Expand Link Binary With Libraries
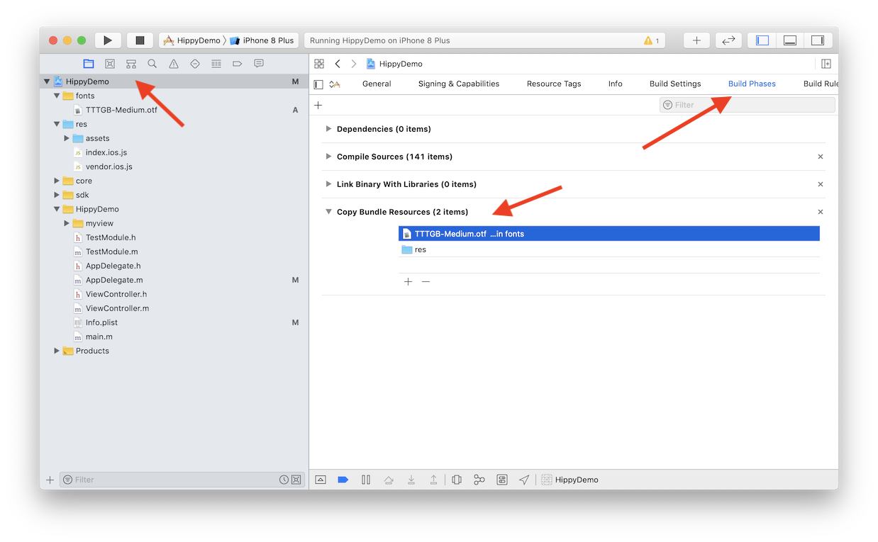This screenshot has height=542, width=878. [x=328, y=184]
